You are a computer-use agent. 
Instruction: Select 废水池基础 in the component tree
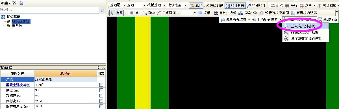(21, 21)
